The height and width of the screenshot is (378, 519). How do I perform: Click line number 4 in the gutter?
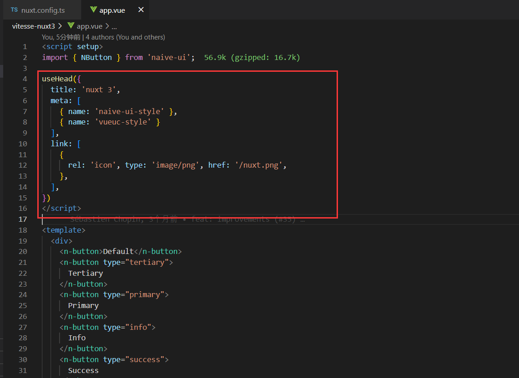pos(25,78)
